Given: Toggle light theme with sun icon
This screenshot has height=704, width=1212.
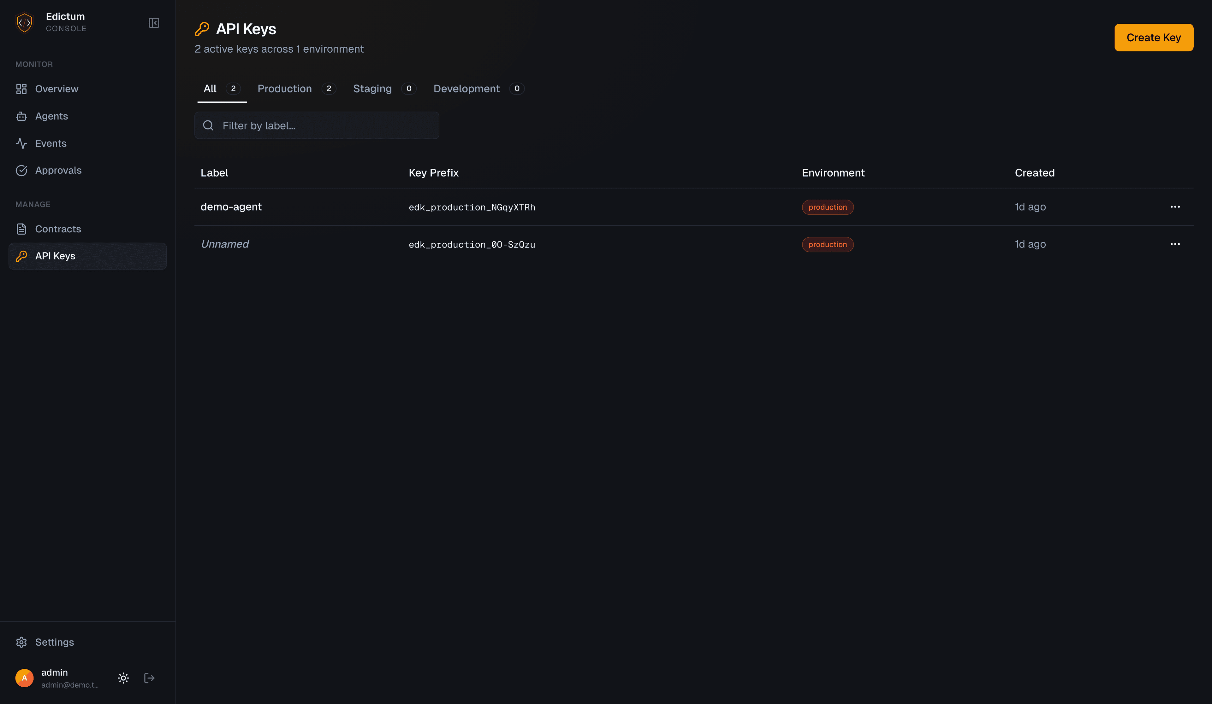Looking at the screenshot, I should (x=123, y=678).
